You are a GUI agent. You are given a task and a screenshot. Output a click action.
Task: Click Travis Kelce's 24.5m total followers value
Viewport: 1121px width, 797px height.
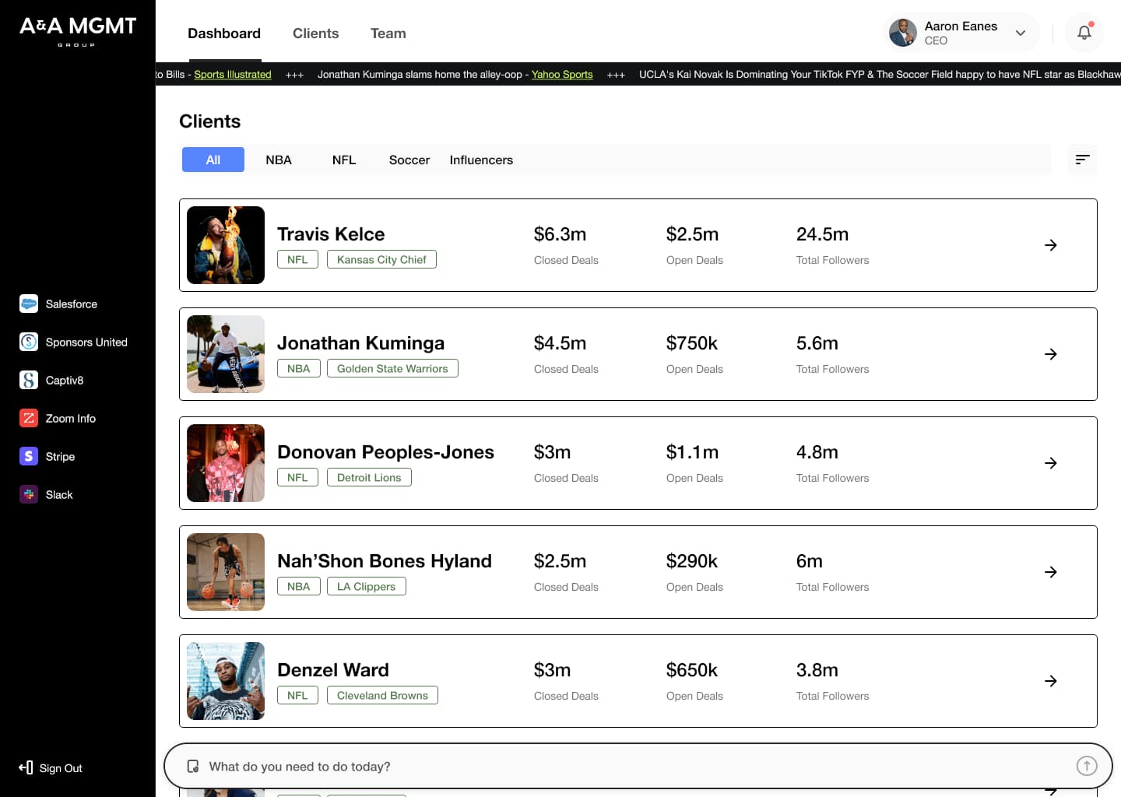[x=823, y=234]
